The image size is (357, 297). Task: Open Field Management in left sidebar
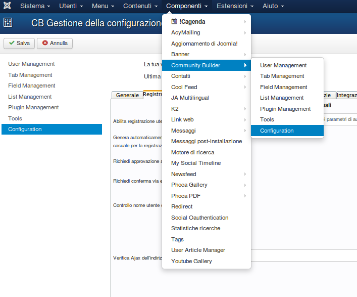pyautogui.click(x=52, y=86)
